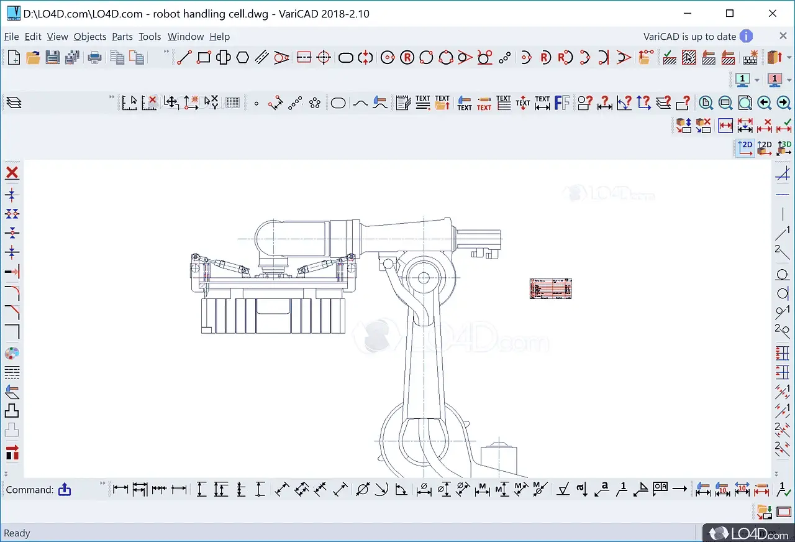Print the drawing with printer icon
The image size is (795, 542).
(94, 58)
